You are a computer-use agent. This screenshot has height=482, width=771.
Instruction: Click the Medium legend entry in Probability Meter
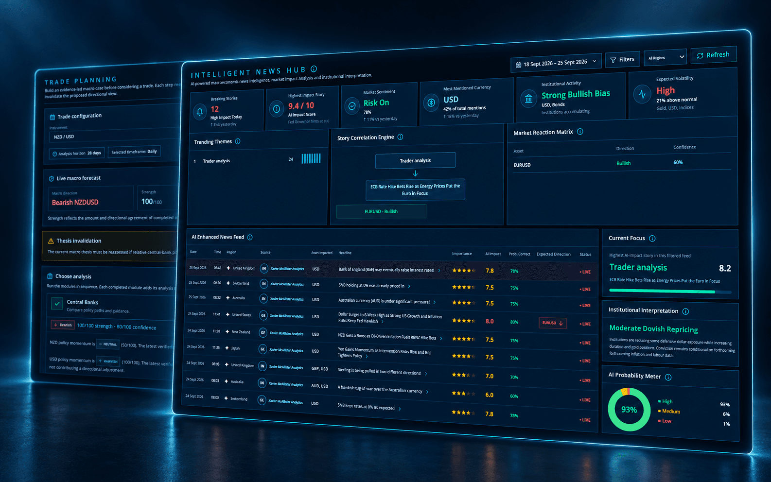click(669, 411)
